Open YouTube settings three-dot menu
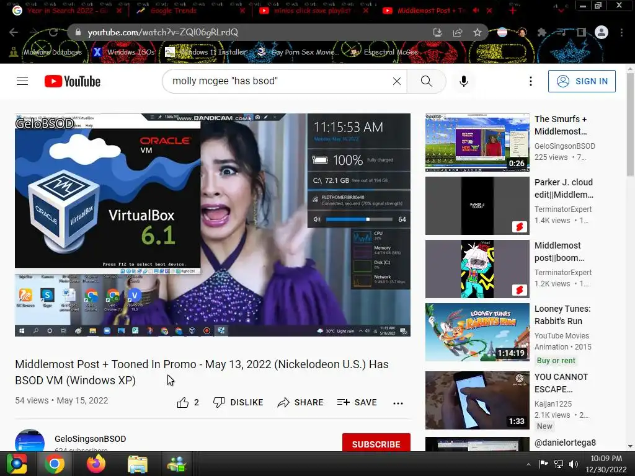 tap(531, 81)
